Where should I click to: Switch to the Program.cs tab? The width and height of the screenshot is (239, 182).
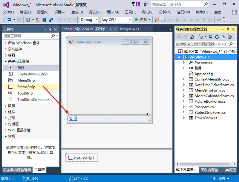pyautogui.click(x=129, y=29)
